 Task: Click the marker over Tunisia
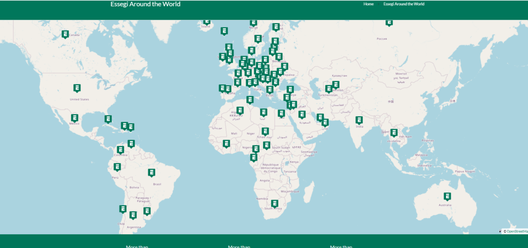250,100
